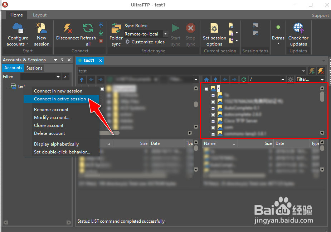The width and height of the screenshot is (331, 232).
Task: Navigate back in remote pane
Action: [225, 80]
